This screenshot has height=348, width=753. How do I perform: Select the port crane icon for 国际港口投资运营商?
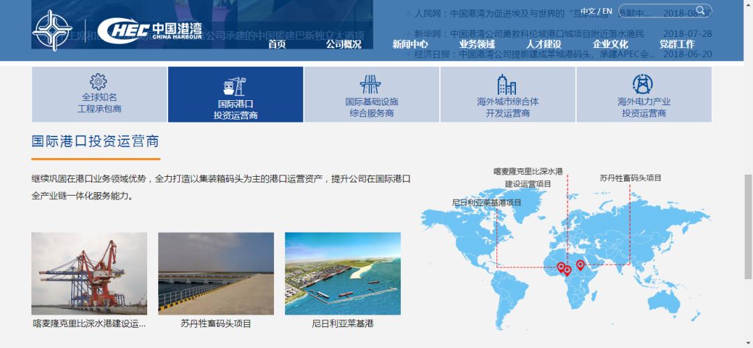pos(235,86)
